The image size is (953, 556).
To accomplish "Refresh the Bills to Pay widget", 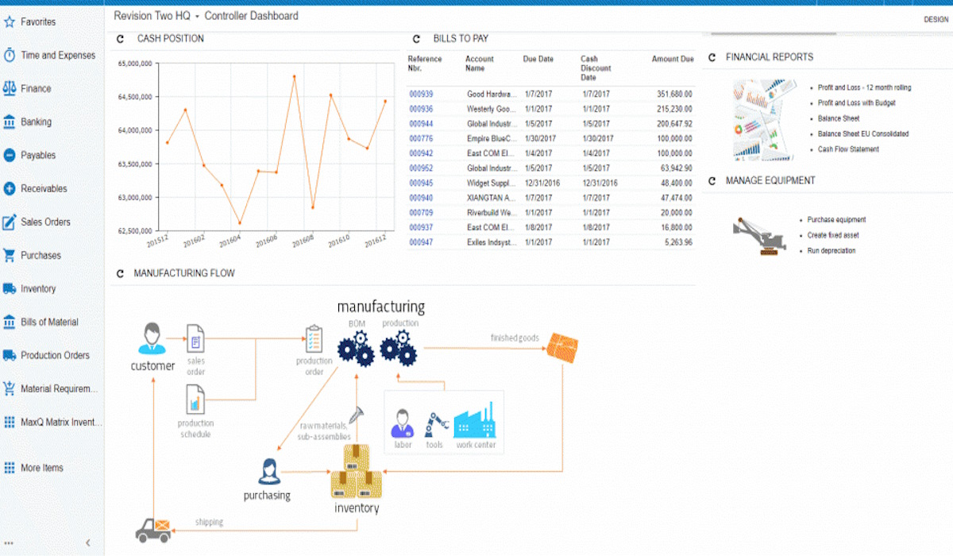I will [x=416, y=38].
